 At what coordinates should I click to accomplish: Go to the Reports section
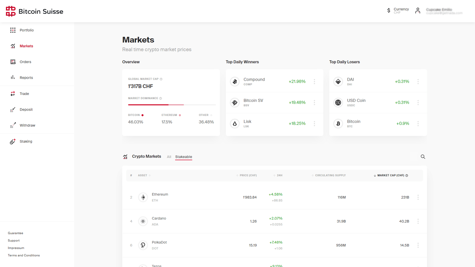pyautogui.click(x=26, y=78)
